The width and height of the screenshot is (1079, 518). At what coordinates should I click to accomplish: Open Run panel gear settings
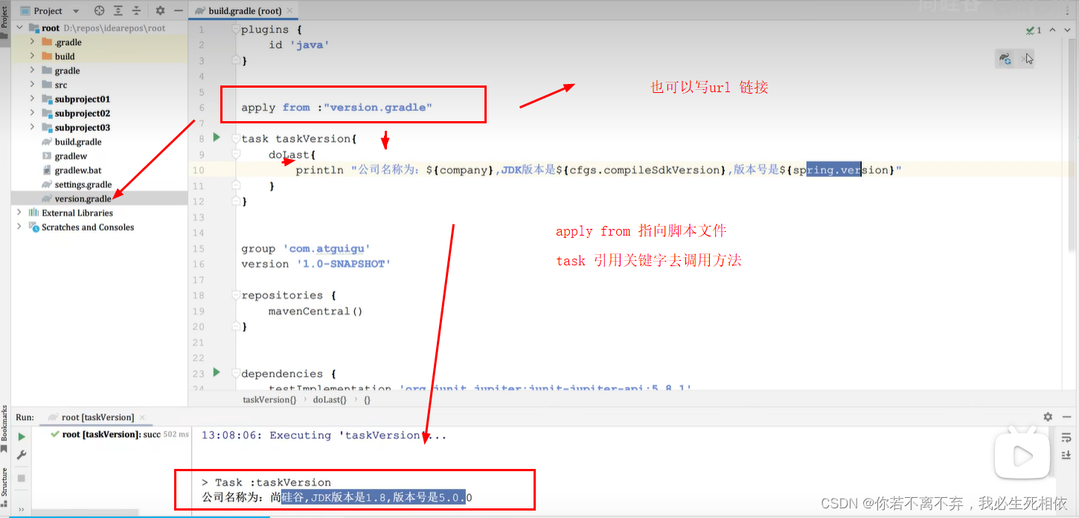1048,417
